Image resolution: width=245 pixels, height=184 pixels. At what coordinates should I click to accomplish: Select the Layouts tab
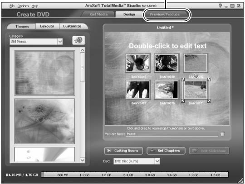[x=47, y=26]
